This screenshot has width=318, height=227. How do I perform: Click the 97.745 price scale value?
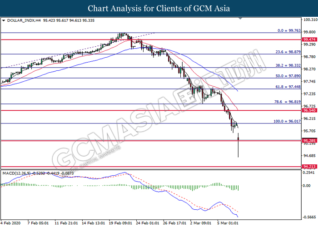coord(309,81)
